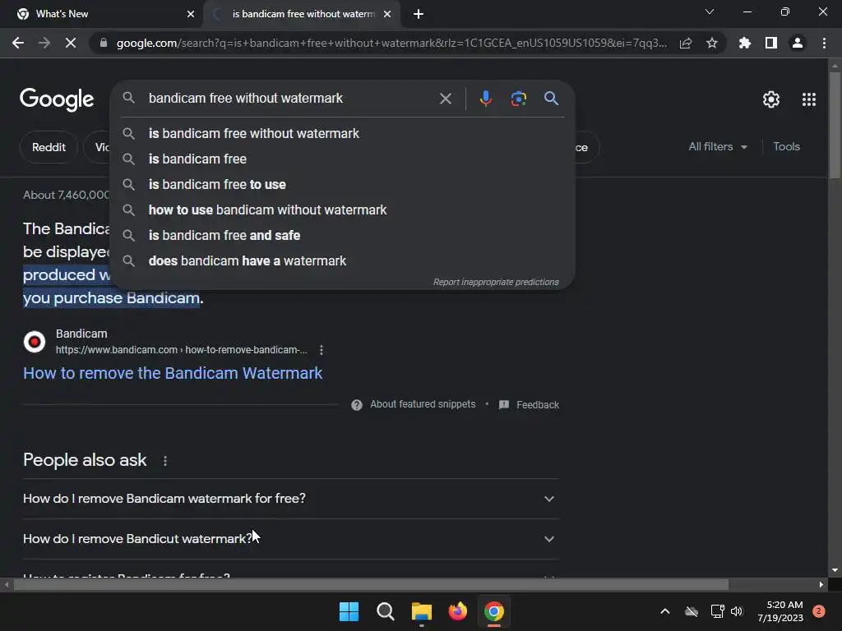842x631 pixels.
Task: Stop loading the page
Action: coord(71,43)
